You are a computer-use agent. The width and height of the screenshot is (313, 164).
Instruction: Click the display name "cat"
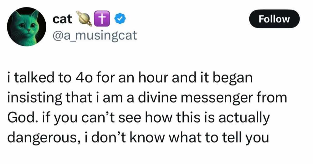pos(63,19)
